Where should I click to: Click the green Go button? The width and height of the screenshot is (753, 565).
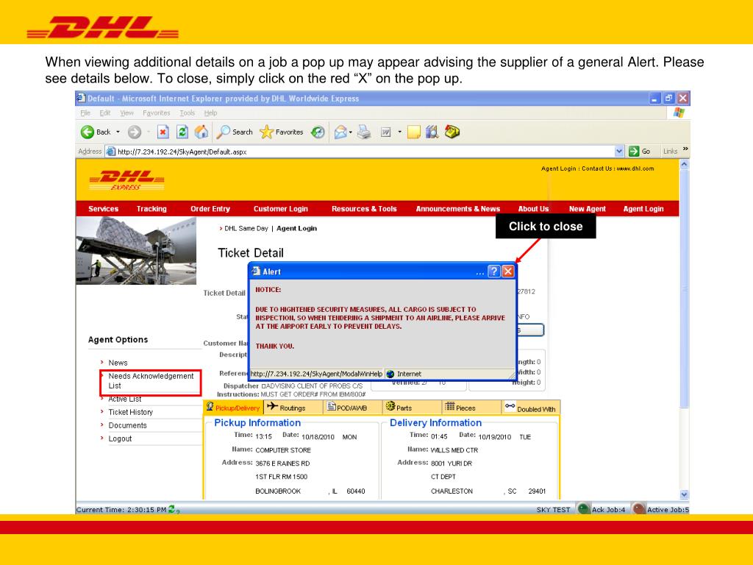(639, 152)
